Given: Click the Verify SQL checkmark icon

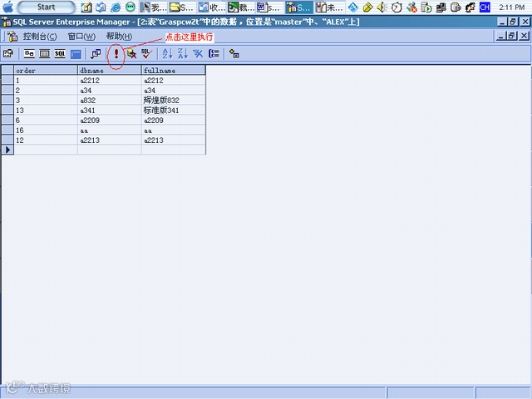Looking at the screenshot, I should point(147,53).
